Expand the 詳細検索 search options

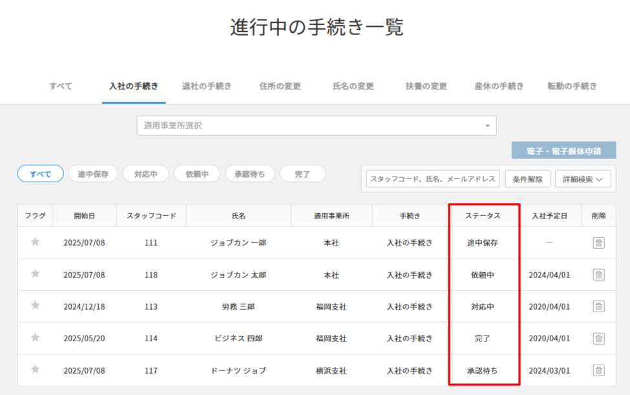582,178
